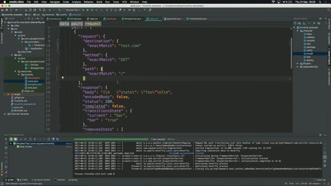The image size is (331, 186).
Task: Expand the Dependencies node in Maven panel
Action: coord(298,67)
